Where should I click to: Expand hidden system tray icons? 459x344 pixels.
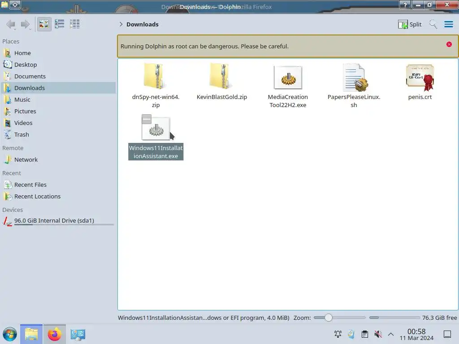coord(391,334)
